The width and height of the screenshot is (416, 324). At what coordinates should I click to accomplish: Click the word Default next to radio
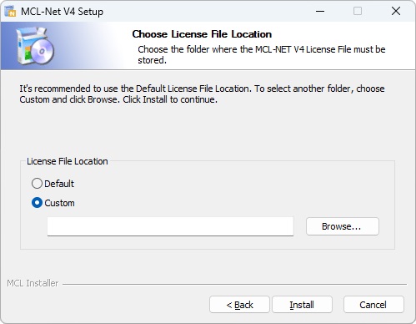click(59, 184)
